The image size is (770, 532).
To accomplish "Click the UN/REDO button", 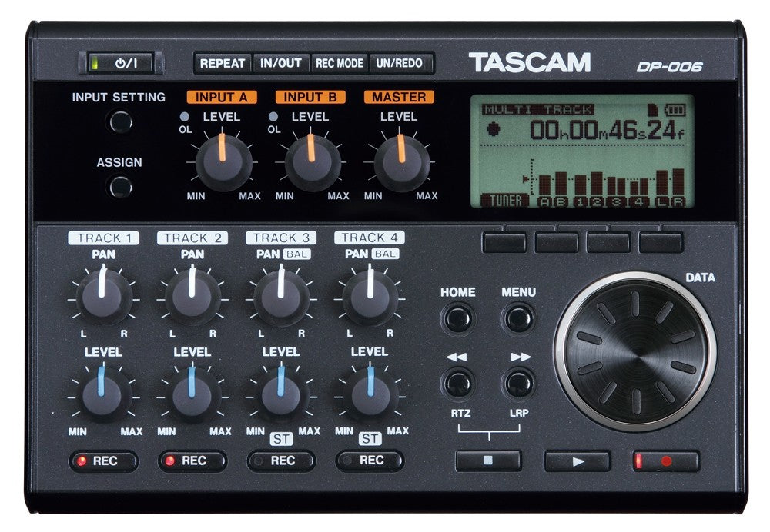I will (x=400, y=63).
